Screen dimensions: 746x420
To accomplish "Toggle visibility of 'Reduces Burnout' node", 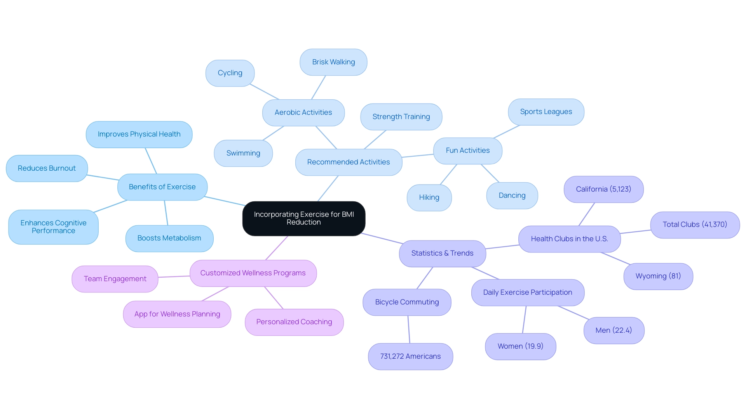I will pos(46,165).
